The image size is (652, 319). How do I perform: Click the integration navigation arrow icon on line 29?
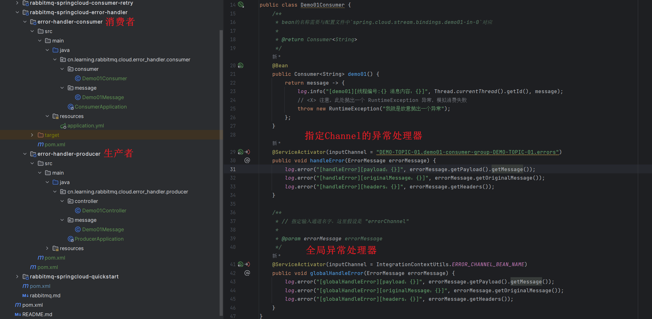pos(247,152)
